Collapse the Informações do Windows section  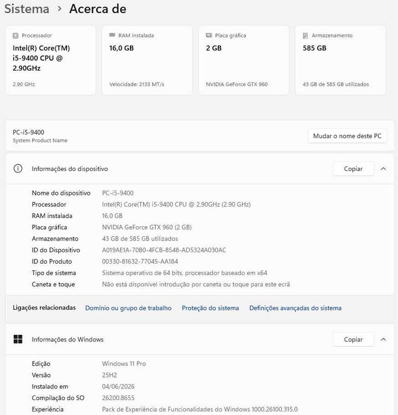(x=383, y=340)
